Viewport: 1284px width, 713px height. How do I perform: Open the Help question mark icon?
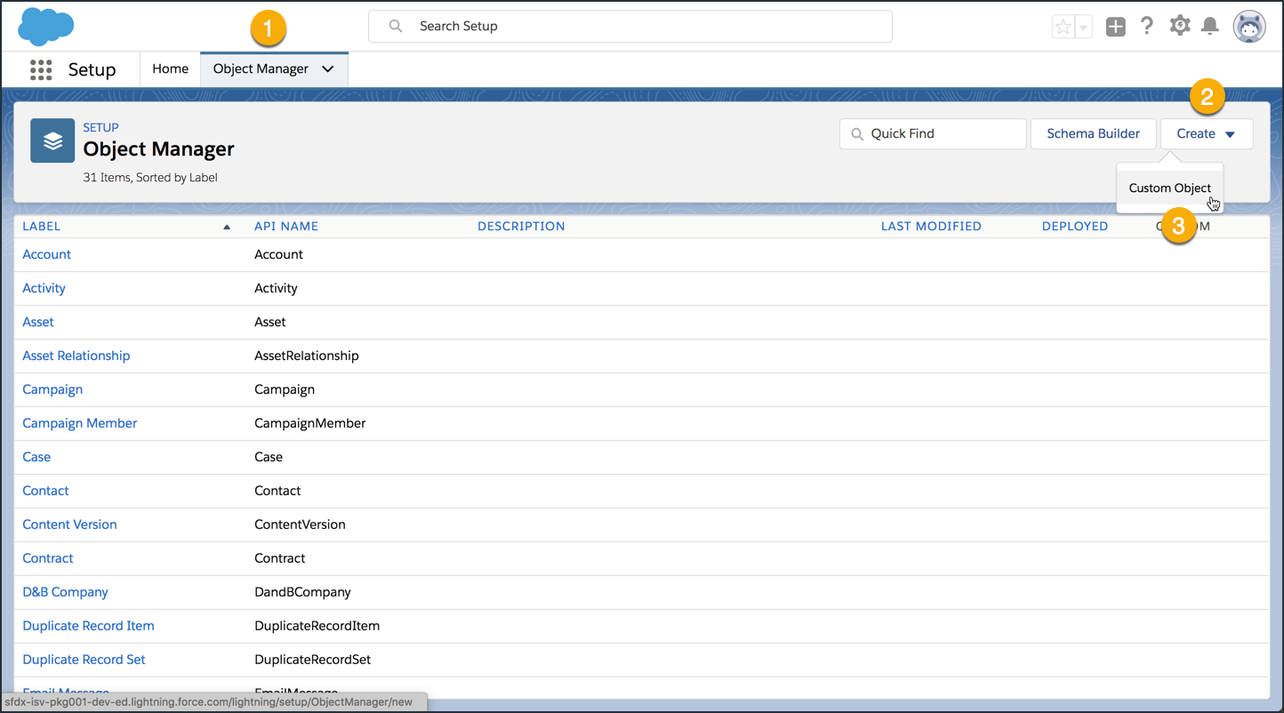coord(1147,27)
